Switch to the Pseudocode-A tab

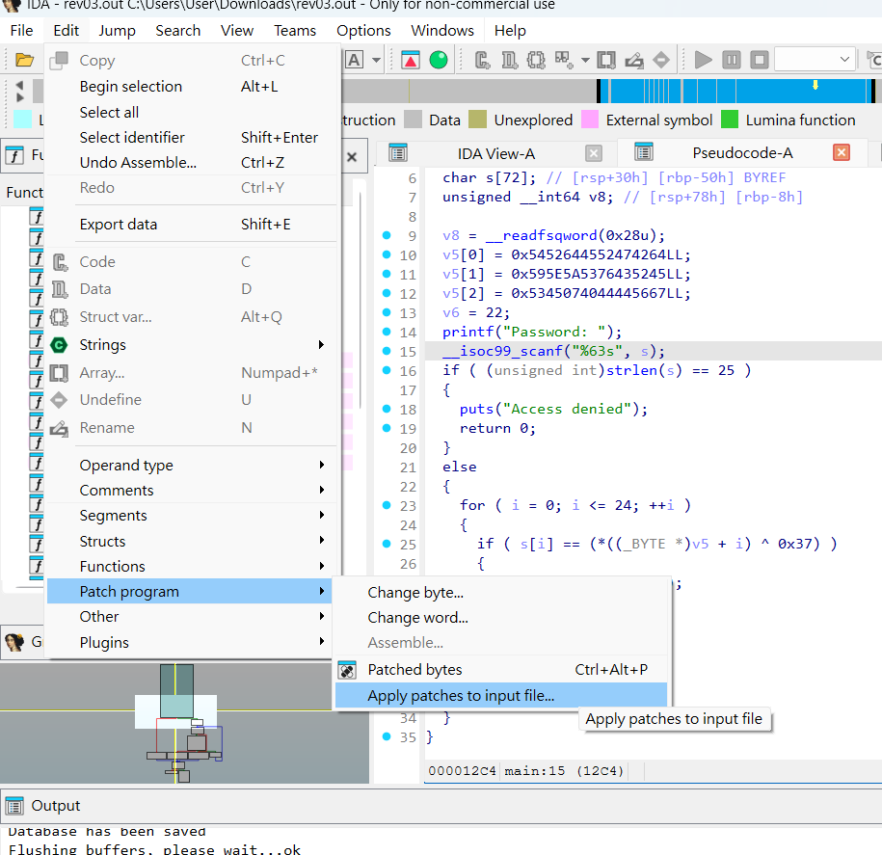pos(742,153)
